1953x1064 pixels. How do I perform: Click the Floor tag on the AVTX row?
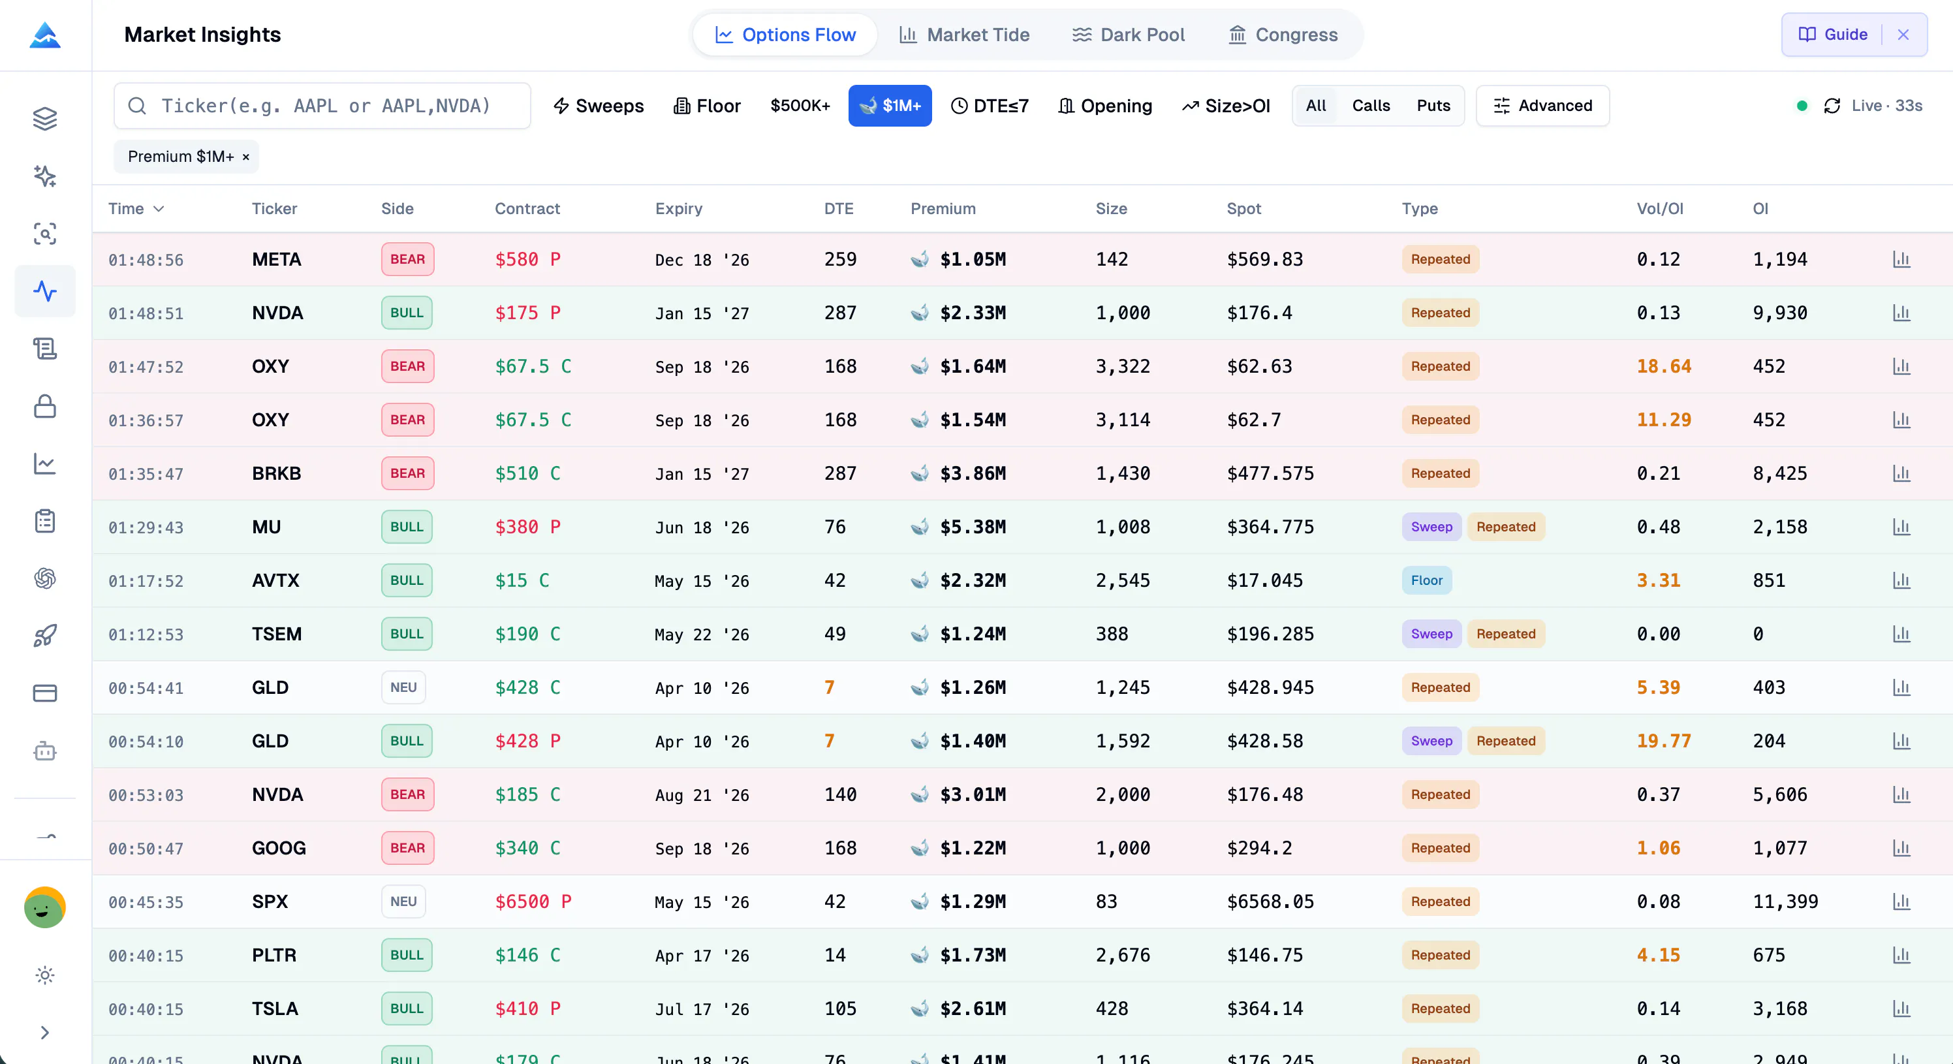click(1426, 580)
